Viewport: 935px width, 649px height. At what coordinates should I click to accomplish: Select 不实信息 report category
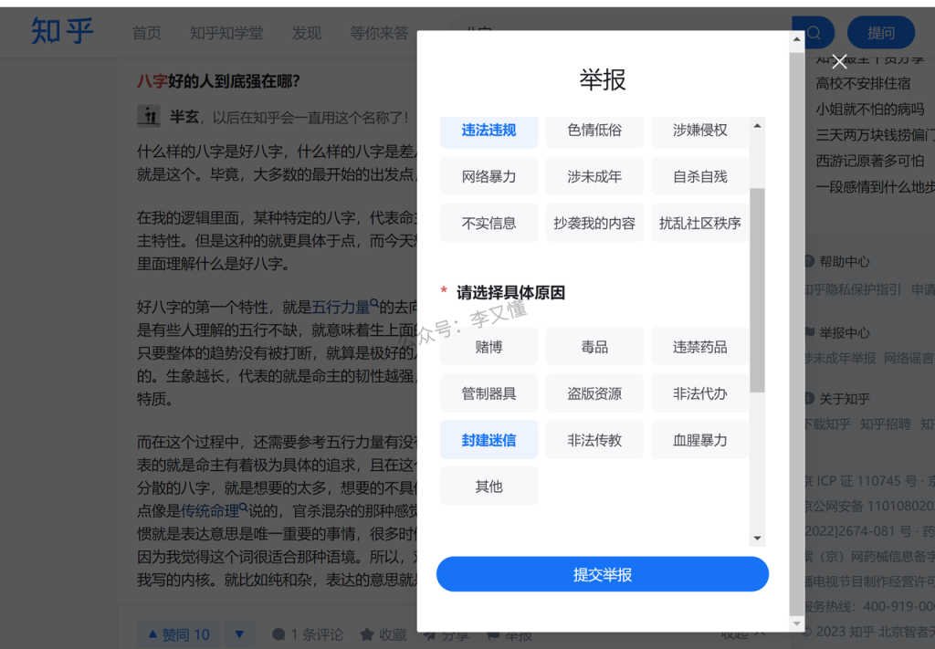point(489,223)
